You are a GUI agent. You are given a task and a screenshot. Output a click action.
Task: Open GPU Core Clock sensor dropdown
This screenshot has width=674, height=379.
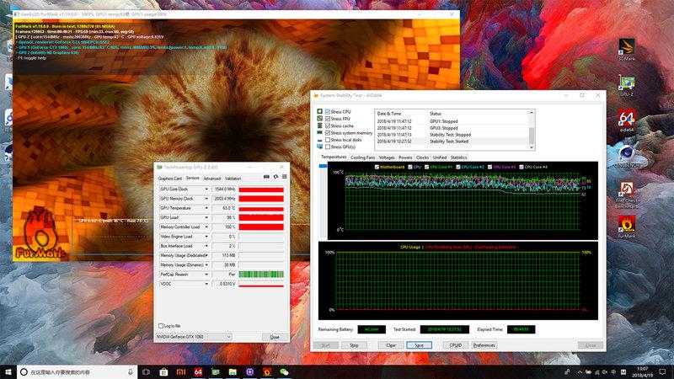click(x=206, y=189)
